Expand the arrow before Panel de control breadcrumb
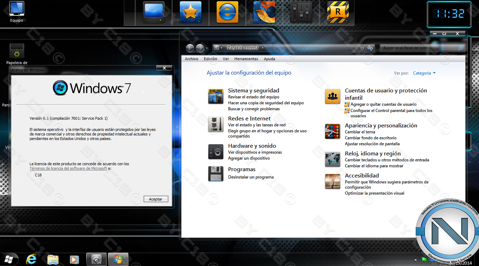This screenshot has width=479, height=266. coord(222,48)
